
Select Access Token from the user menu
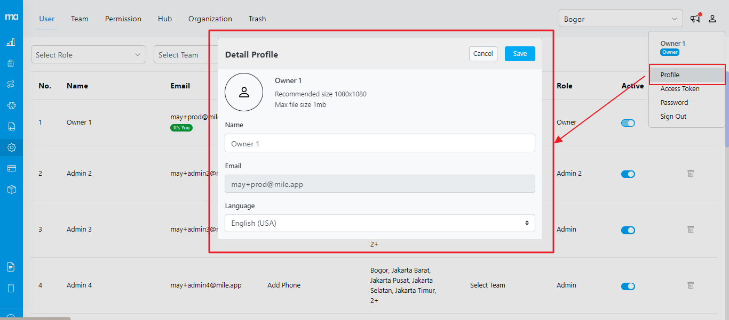click(x=679, y=89)
